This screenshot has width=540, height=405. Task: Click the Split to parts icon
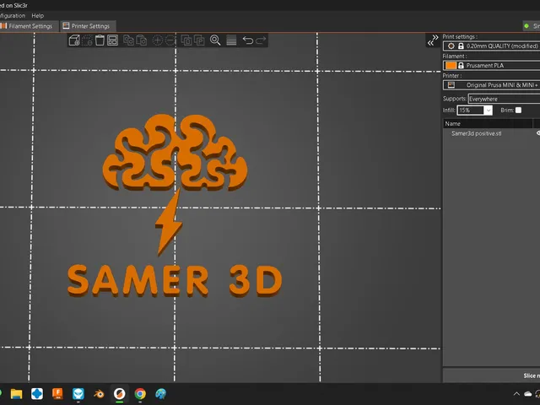(x=199, y=40)
